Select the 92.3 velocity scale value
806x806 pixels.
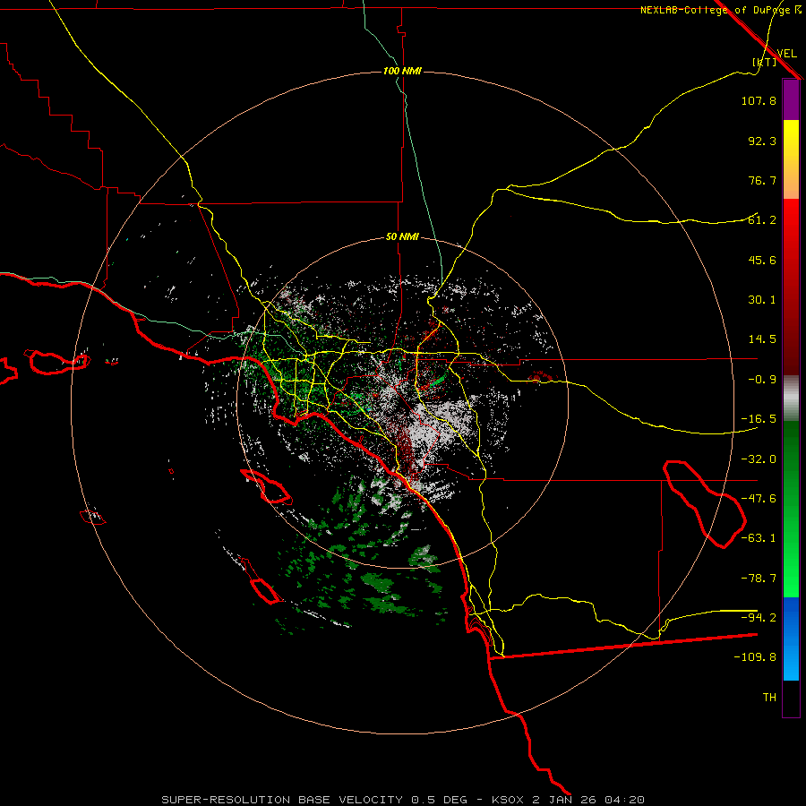click(x=762, y=141)
